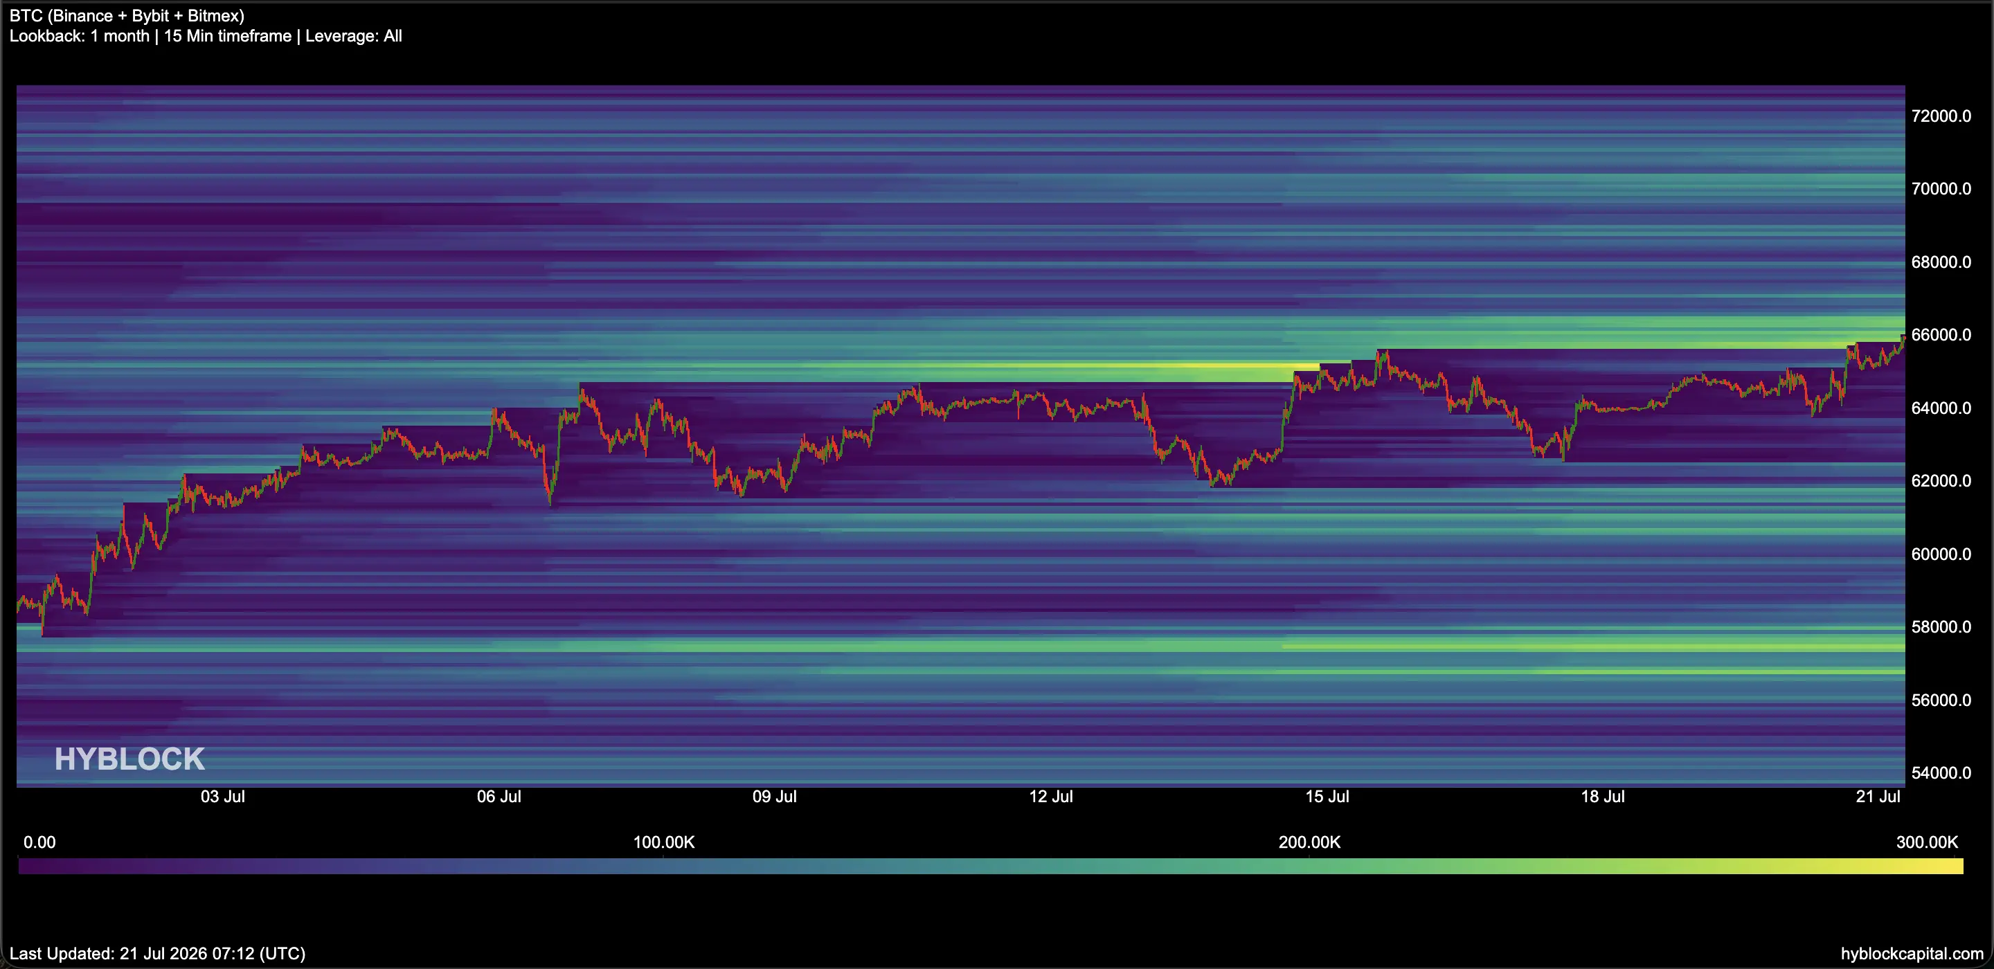Click the heatmap color gradient legend bar
This screenshot has width=1994, height=969.
coord(991,866)
